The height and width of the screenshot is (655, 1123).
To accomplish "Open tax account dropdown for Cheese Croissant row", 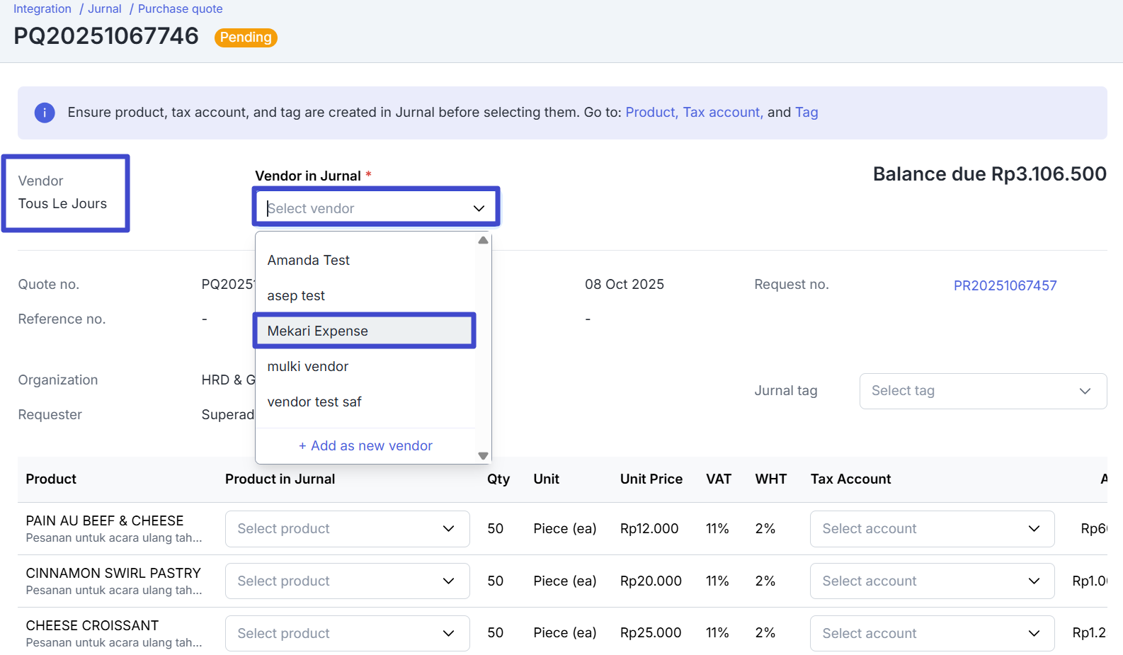I will [931, 634].
